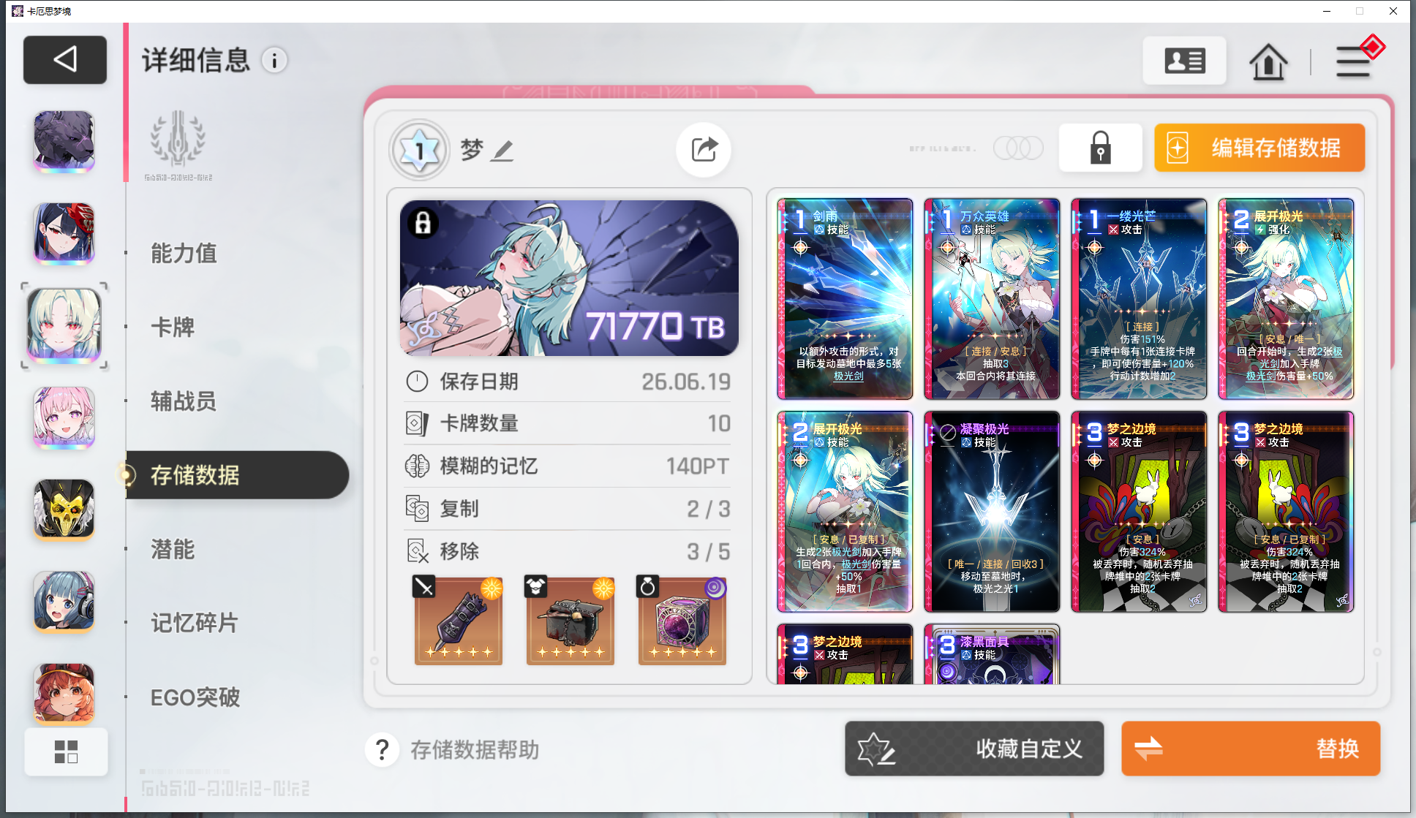The width and height of the screenshot is (1416, 818).
Task: Open the EGO突破 tab
Action: point(195,697)
